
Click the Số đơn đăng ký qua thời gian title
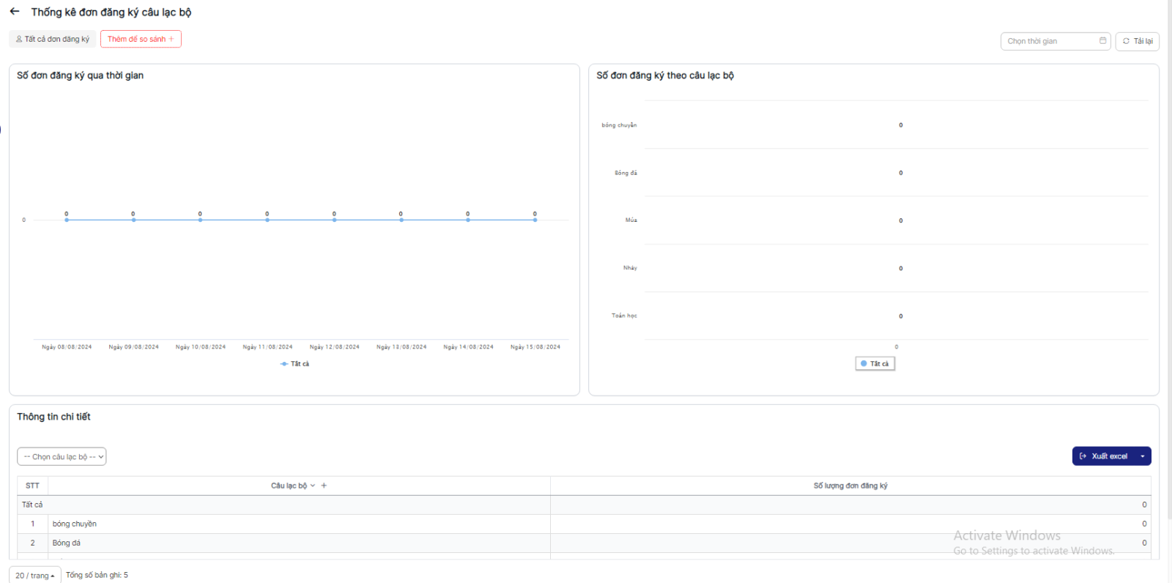pos(80,75)
